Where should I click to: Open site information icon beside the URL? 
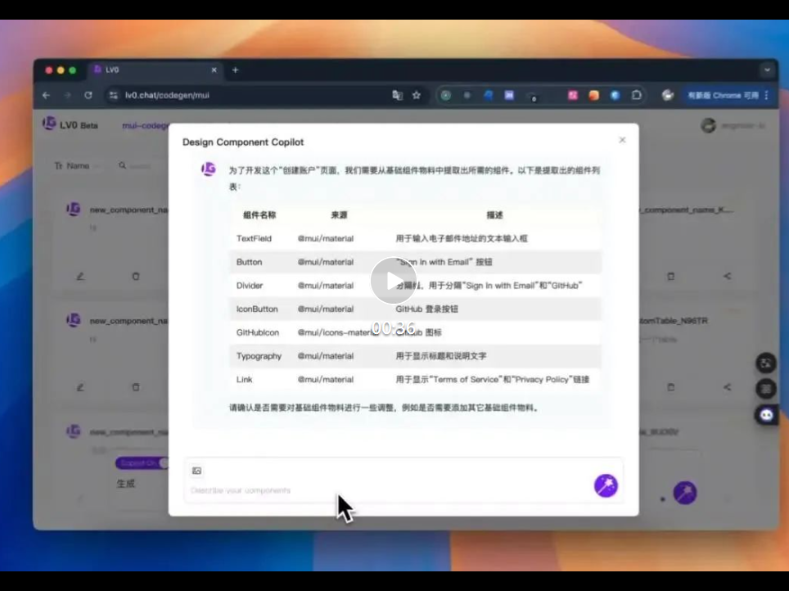(114, 95)
